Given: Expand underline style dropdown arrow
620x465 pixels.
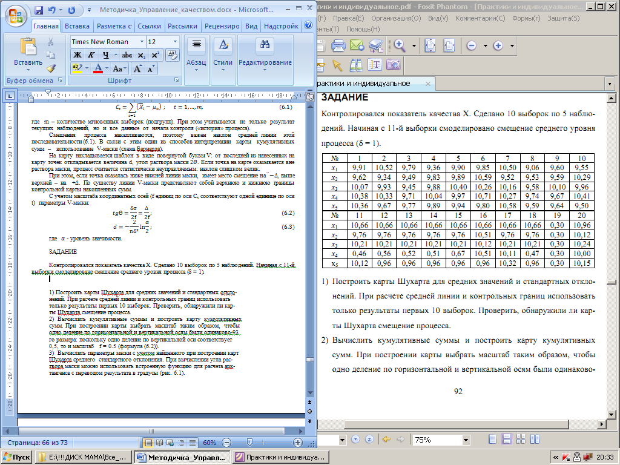Looking at the screenshot, I should point(116,55).
